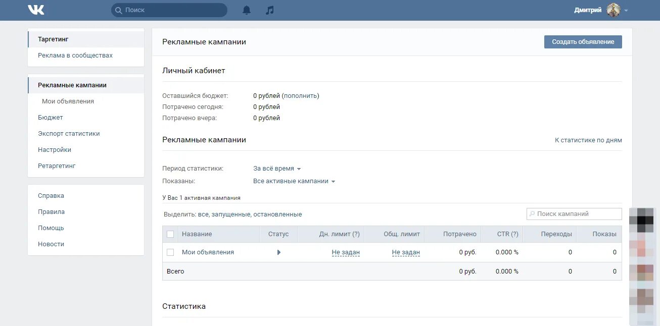
Task: Click magnifier icon in Поиск кампаний field
Action: tap(532, 214)
